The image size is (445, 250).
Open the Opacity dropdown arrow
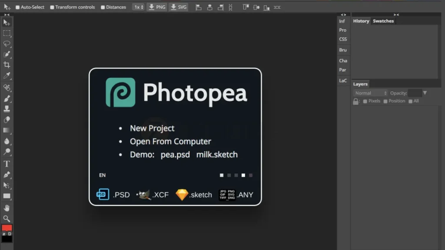[x=425, y=92]
